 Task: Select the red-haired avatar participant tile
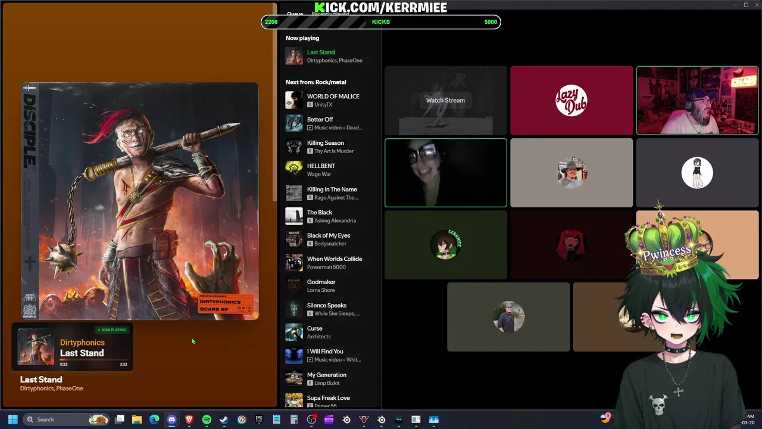571,245
